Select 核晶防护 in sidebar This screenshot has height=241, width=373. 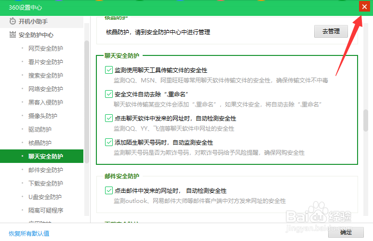pos(40,143)
